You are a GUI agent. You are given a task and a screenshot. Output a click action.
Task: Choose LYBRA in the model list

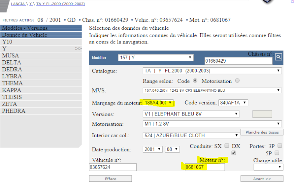coord(41,76)
